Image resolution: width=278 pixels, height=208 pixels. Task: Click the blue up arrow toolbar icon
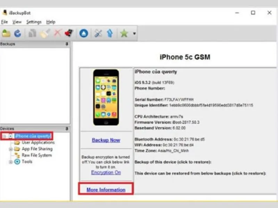pyautogui.click(x=110, y=33)
